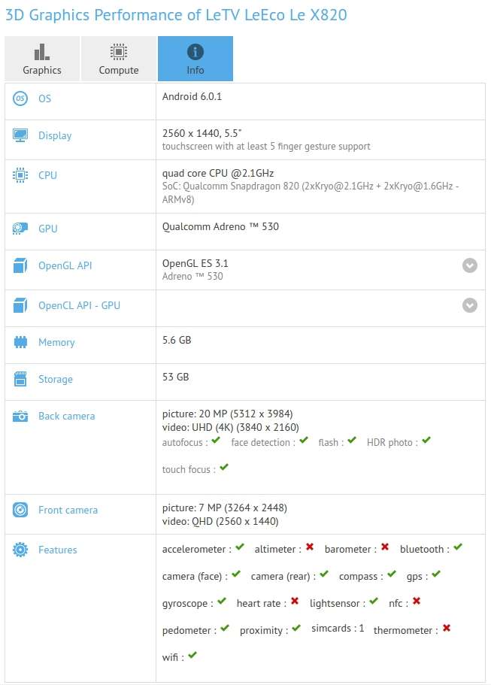Open the Graphics tab
Viewport: 491px width, 685px height.
tap(42, 59)
